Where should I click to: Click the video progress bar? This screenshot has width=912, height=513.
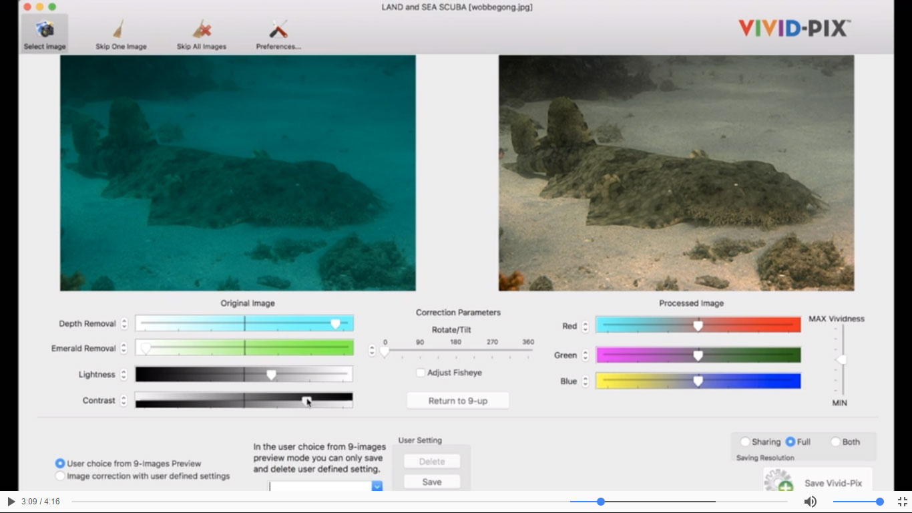point(600,501)
